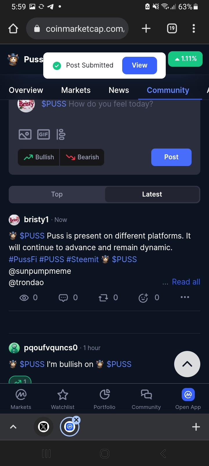Add an emoji reaction to bristy1's post
This screenshot has width=209, height=466.
click(x=143, y=297)
